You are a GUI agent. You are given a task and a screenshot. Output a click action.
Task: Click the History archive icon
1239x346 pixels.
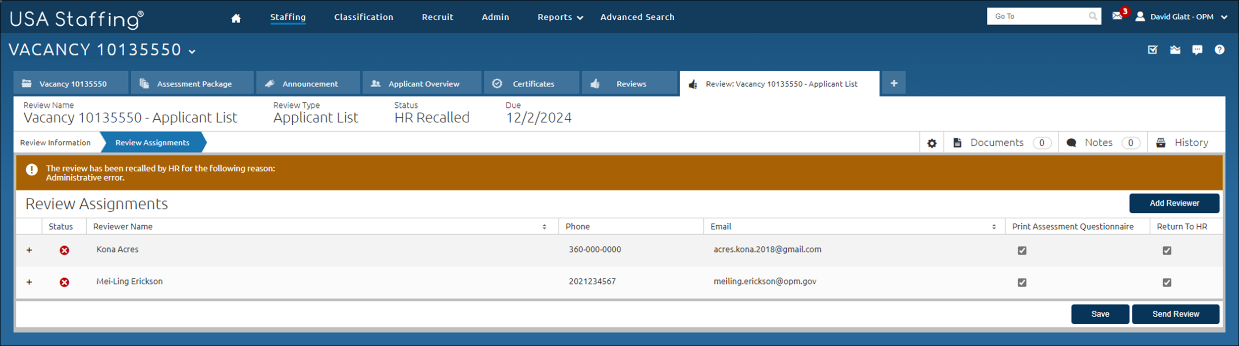(x=1161, y=143)
